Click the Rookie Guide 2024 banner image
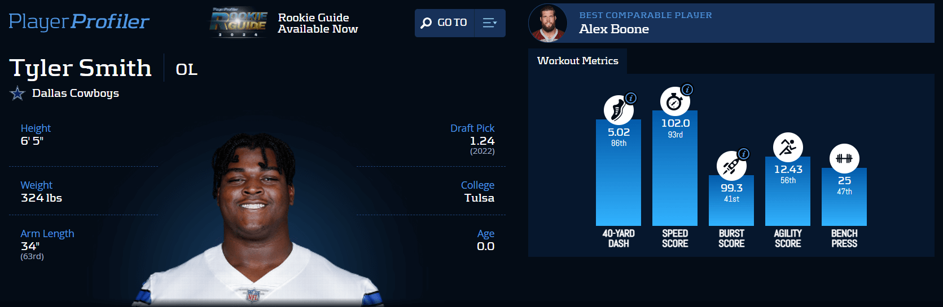This screenshot has width=943, height=307. point(239,23)
